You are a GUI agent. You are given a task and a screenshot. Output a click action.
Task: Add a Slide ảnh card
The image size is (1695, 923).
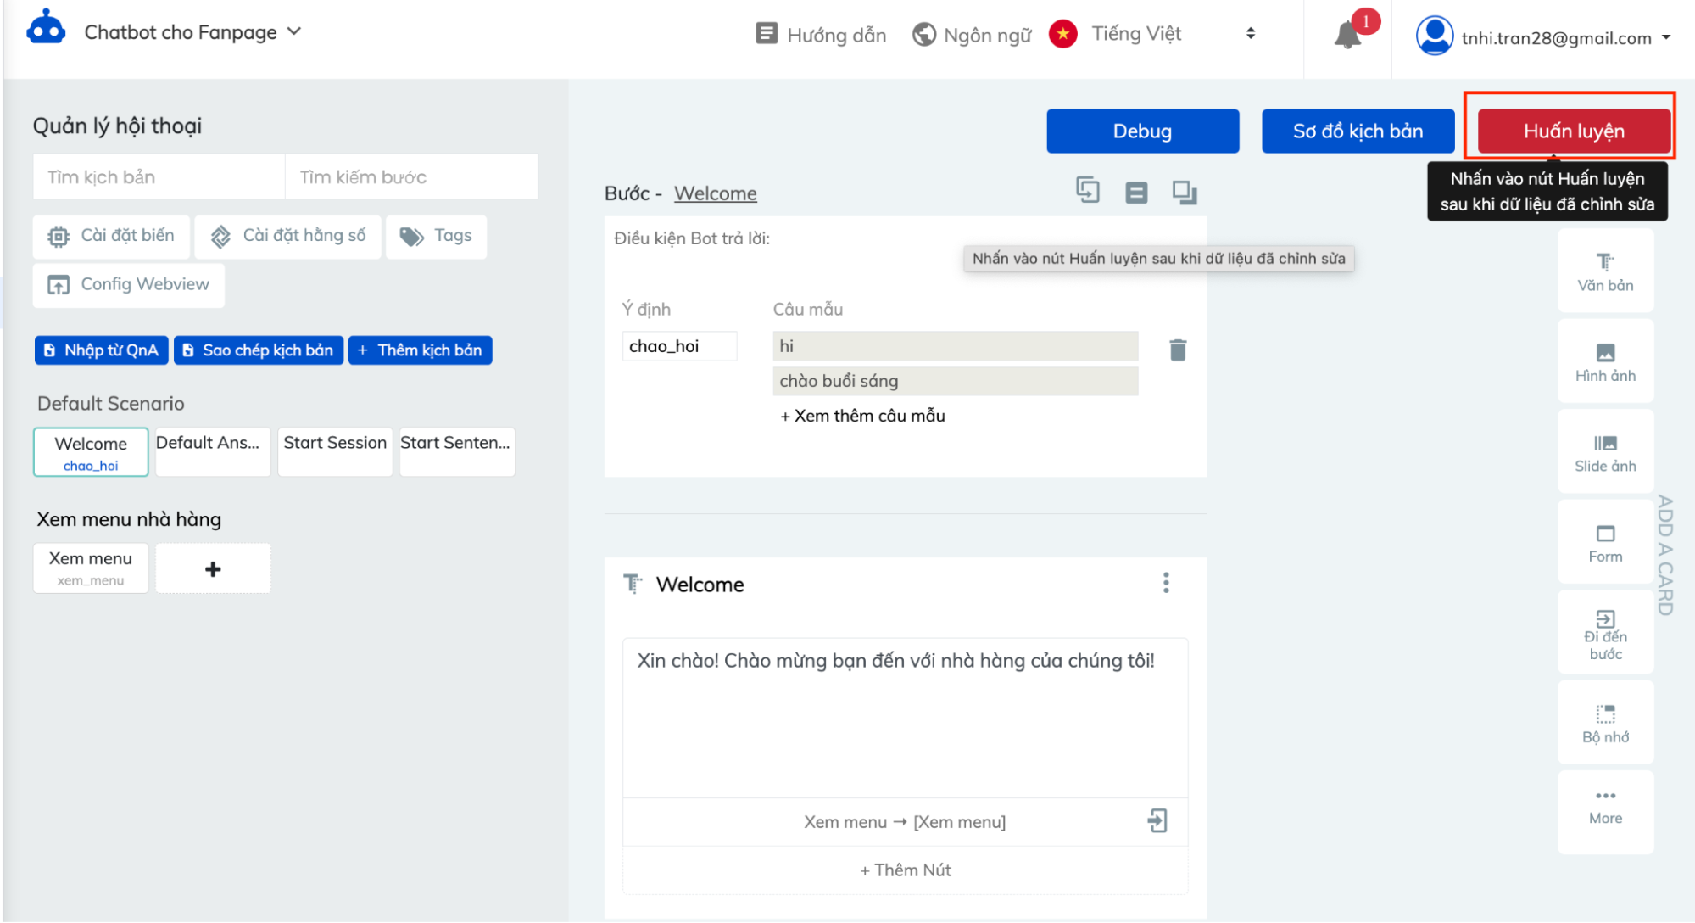[1605, 452]
